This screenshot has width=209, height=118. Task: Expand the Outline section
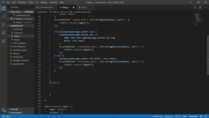(21, 109)
